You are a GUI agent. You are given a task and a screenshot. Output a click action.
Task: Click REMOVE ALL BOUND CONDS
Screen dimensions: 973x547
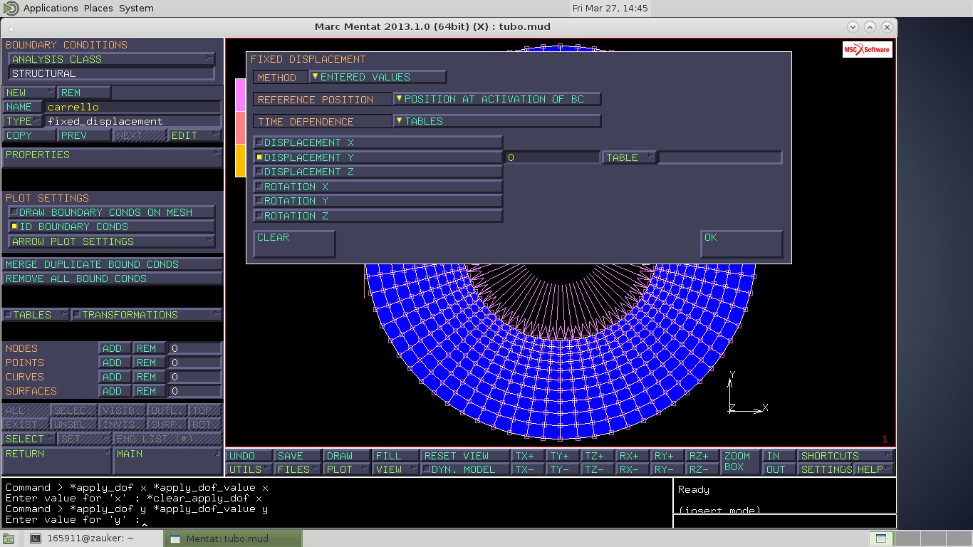tap(112, 278)
